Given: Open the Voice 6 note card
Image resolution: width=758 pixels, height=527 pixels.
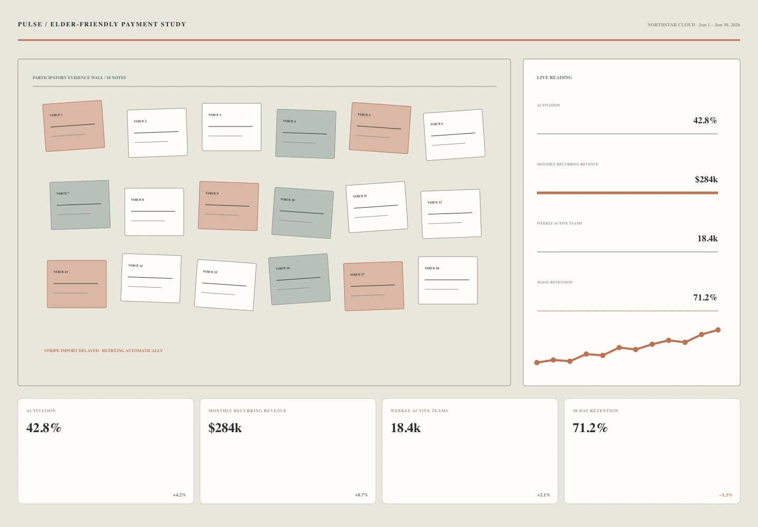Looking at the screenshot, I should click(454, 135).
